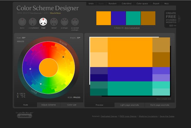Select the analogic scheme icon
Viewport: 191px width, 128px height.
coord(64,22)
